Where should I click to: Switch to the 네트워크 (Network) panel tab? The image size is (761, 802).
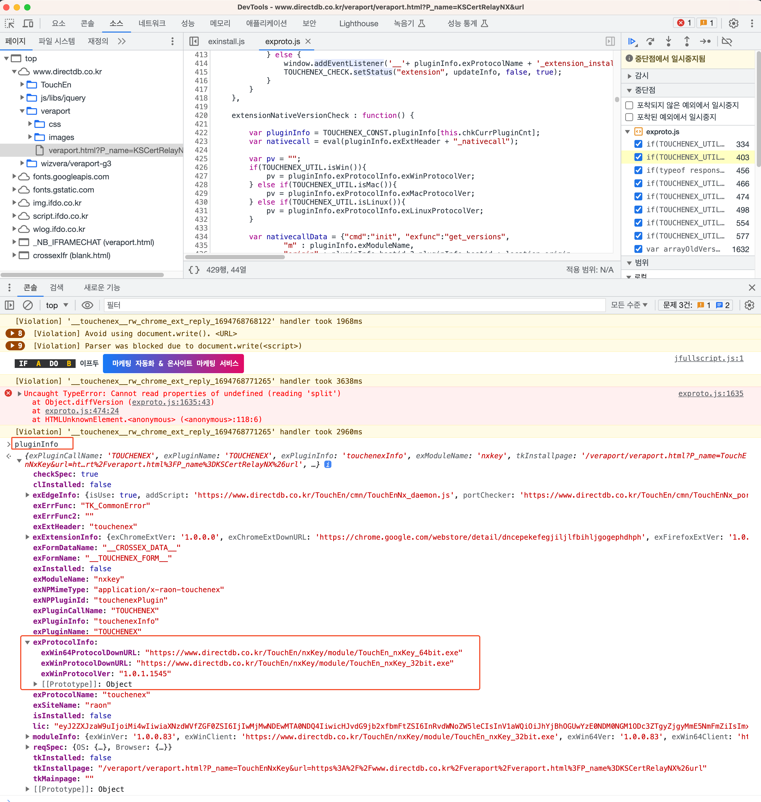pos(152,24)
